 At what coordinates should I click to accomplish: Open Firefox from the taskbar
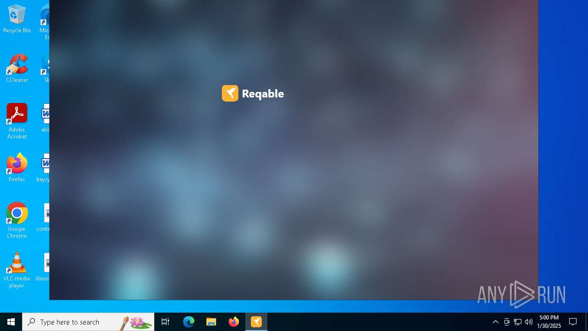pos(234,322)
